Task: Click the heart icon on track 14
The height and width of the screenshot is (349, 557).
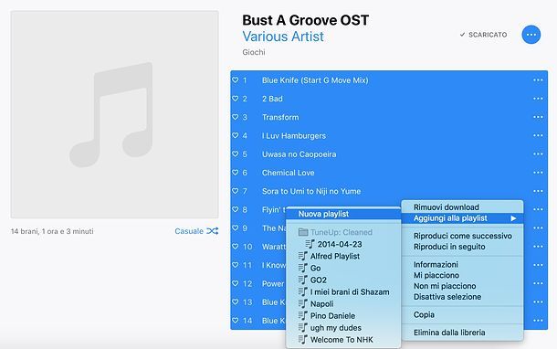Action: (x=236, y=320)
